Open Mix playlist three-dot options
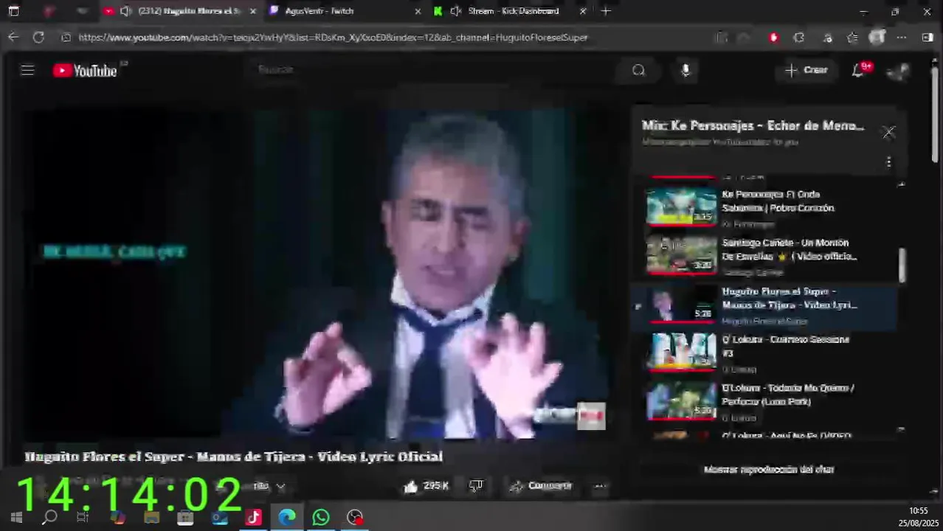 point(888,162)
